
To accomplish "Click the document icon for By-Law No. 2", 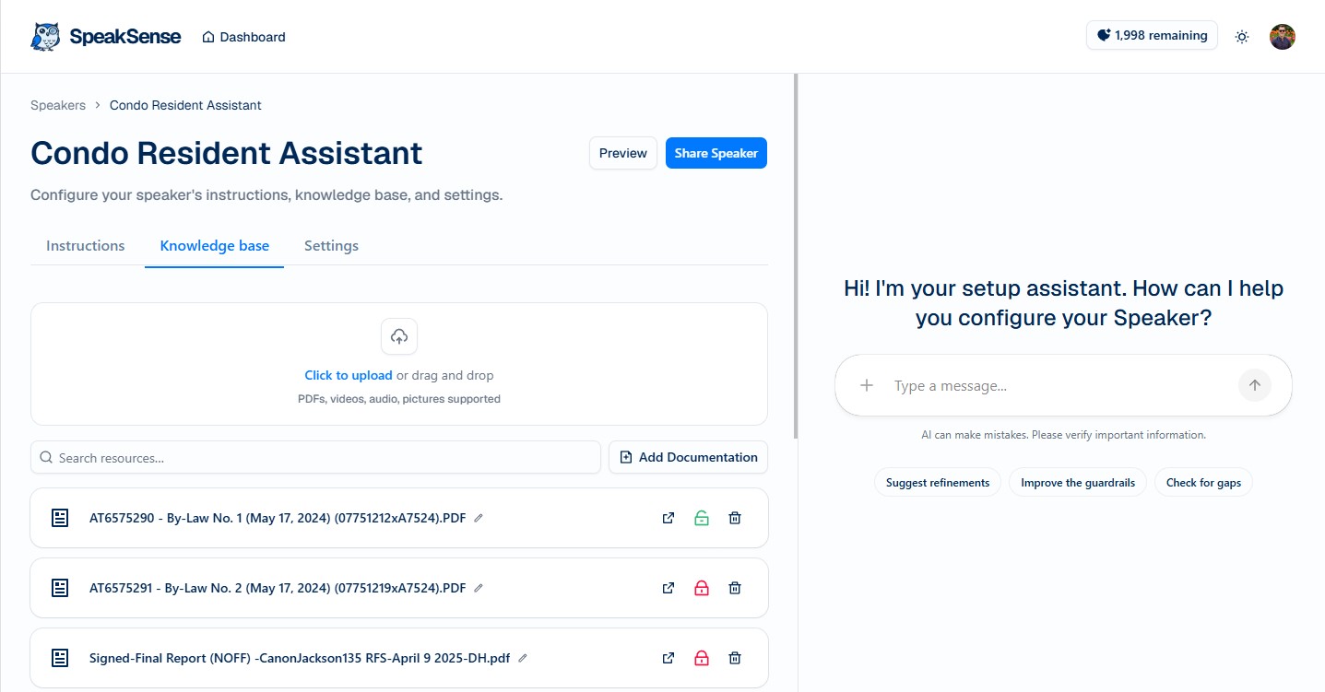I will click(60, 588).
